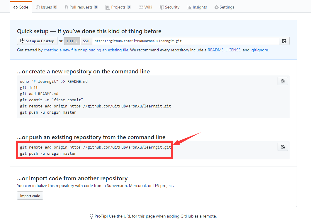Click the Set up in Desktop button
The width and height of the screenshot is (311, 219).
click(37, 41)
